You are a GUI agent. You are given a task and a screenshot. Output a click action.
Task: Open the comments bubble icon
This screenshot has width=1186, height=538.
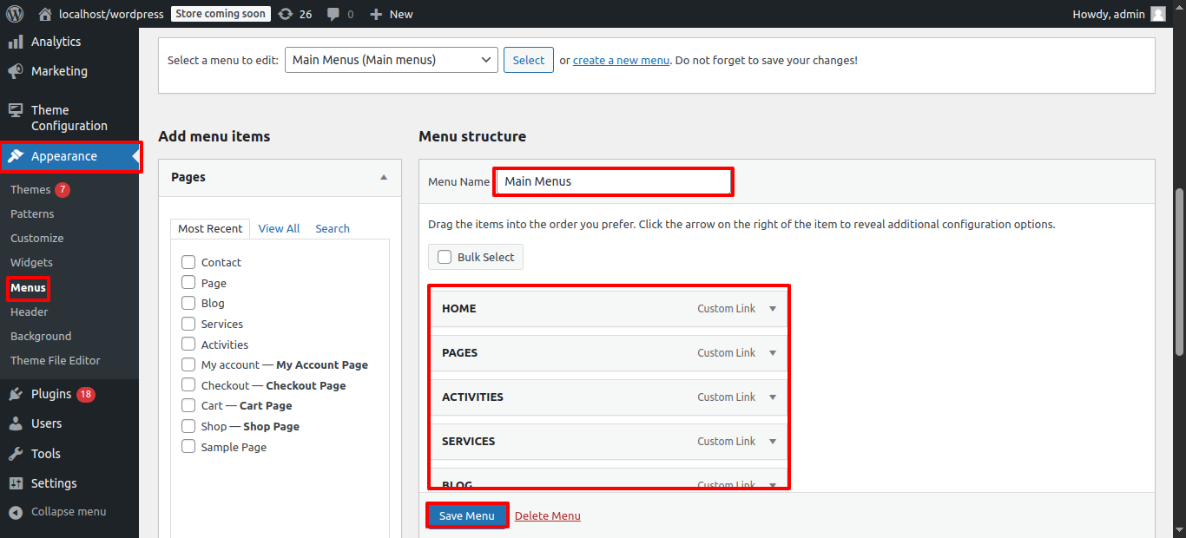(333, 14)
